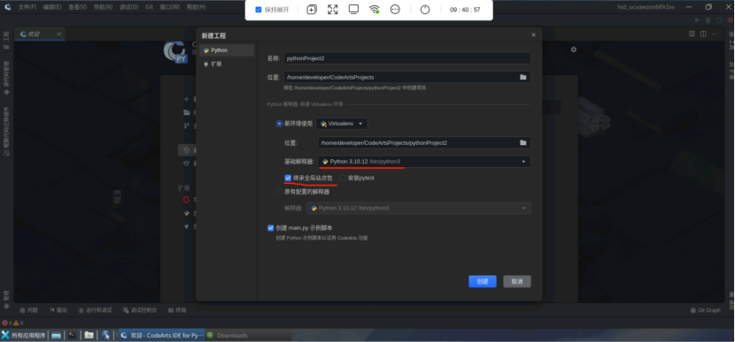This screenshot has width=735, height=342.
Task: Close the 新建工程 dialog
Action: (533, 35)
